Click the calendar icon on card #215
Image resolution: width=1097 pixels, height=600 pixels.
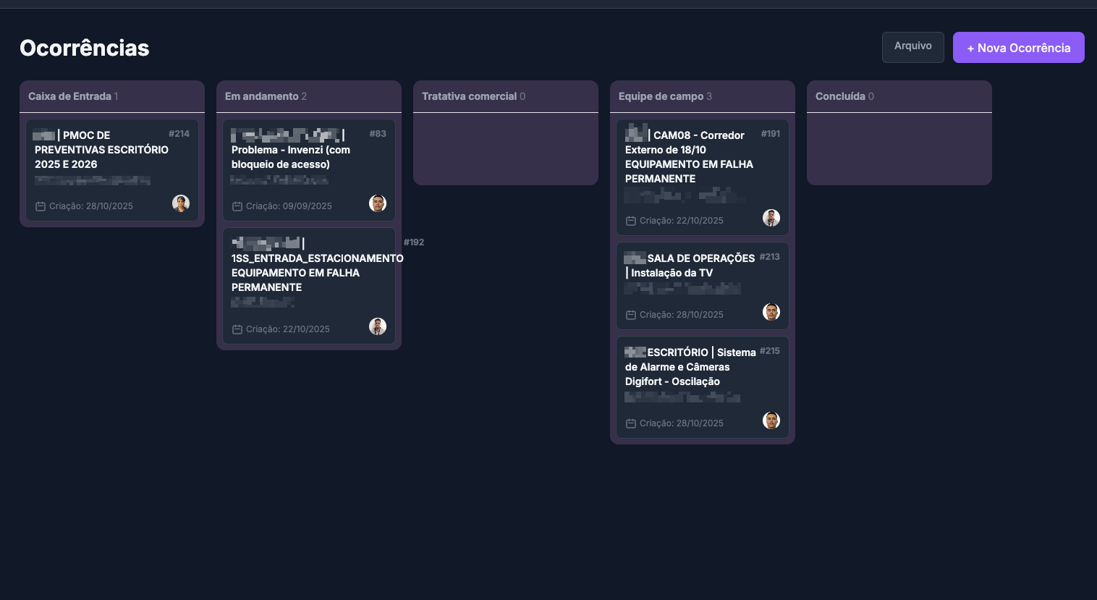click(630, 423)
